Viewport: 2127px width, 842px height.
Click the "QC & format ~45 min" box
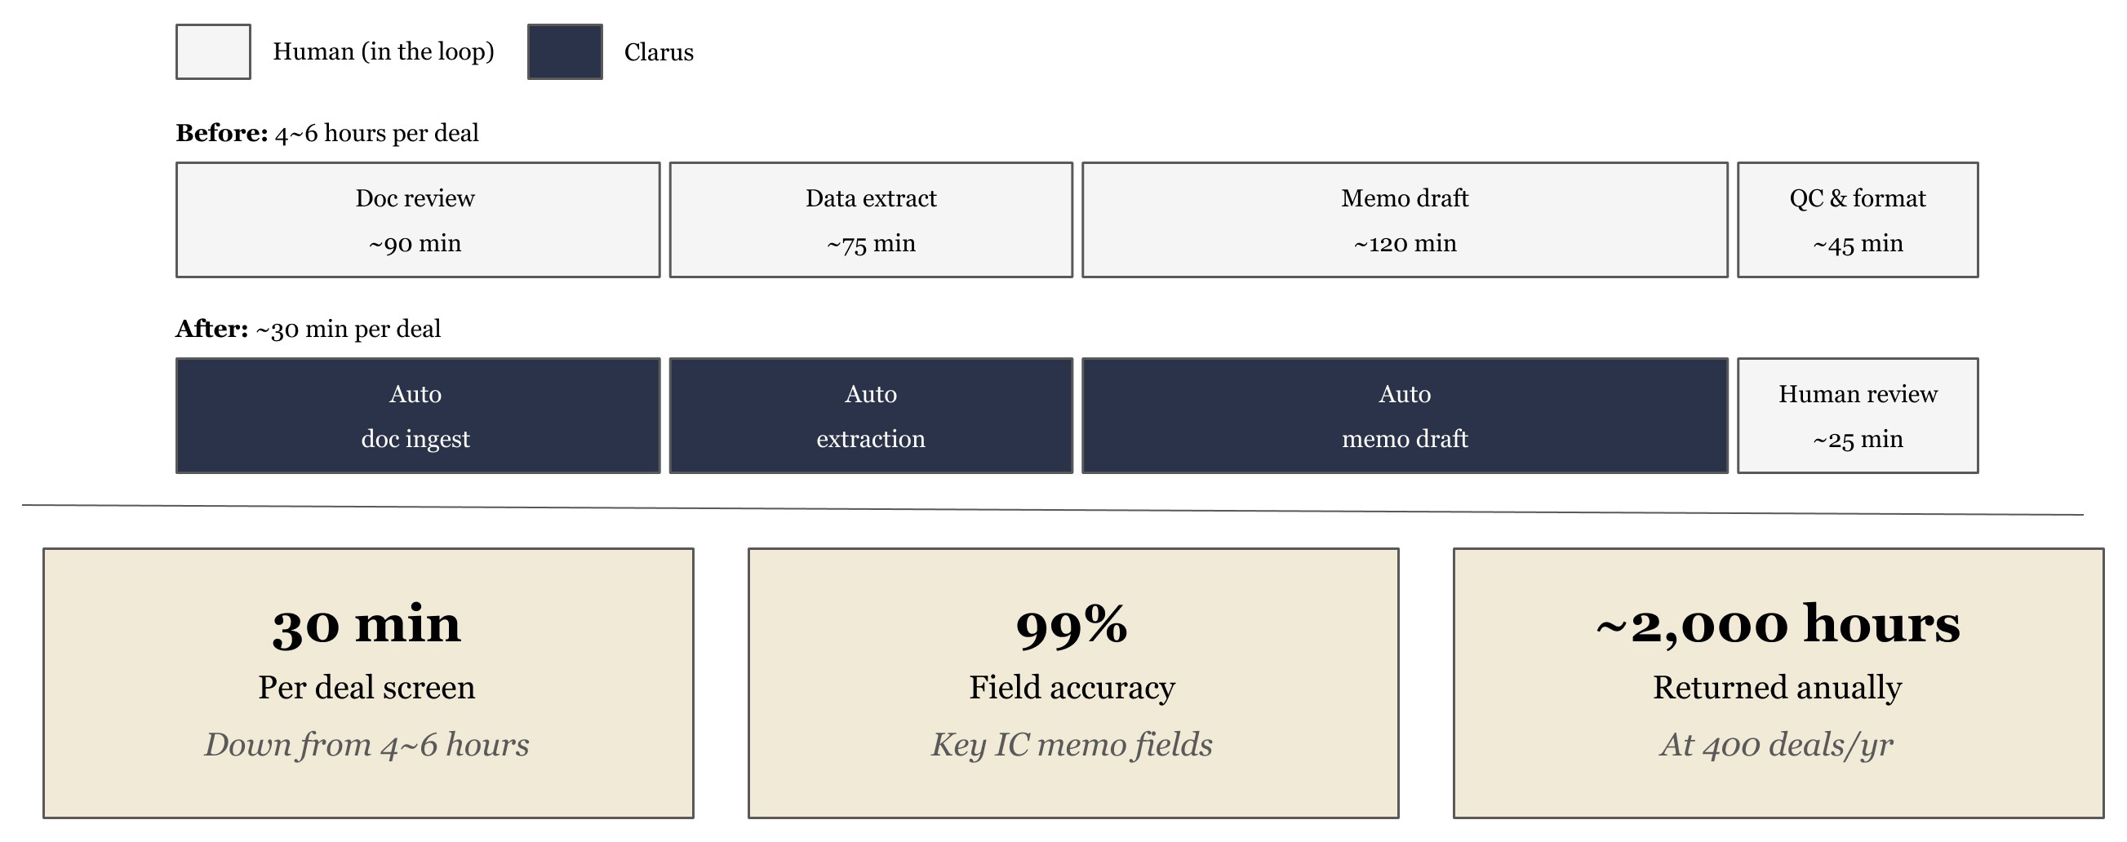pyautogui.click(x=1857, y=220)
